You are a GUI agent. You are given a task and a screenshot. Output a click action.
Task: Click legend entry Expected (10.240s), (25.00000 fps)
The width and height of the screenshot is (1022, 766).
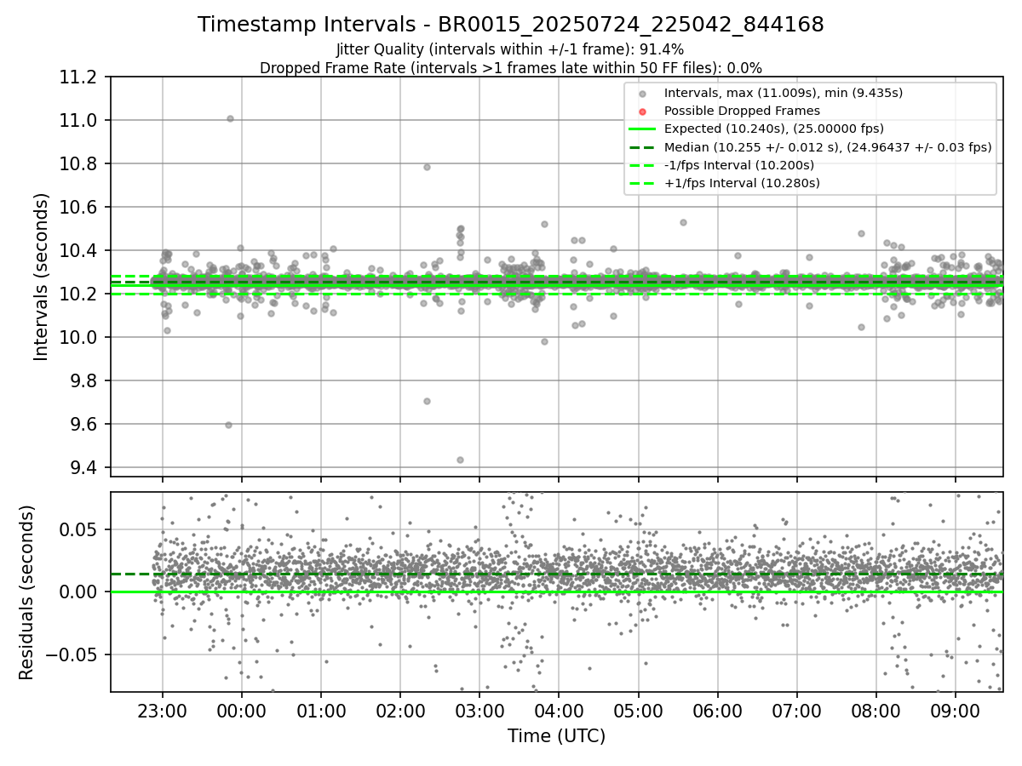(774, 129)
